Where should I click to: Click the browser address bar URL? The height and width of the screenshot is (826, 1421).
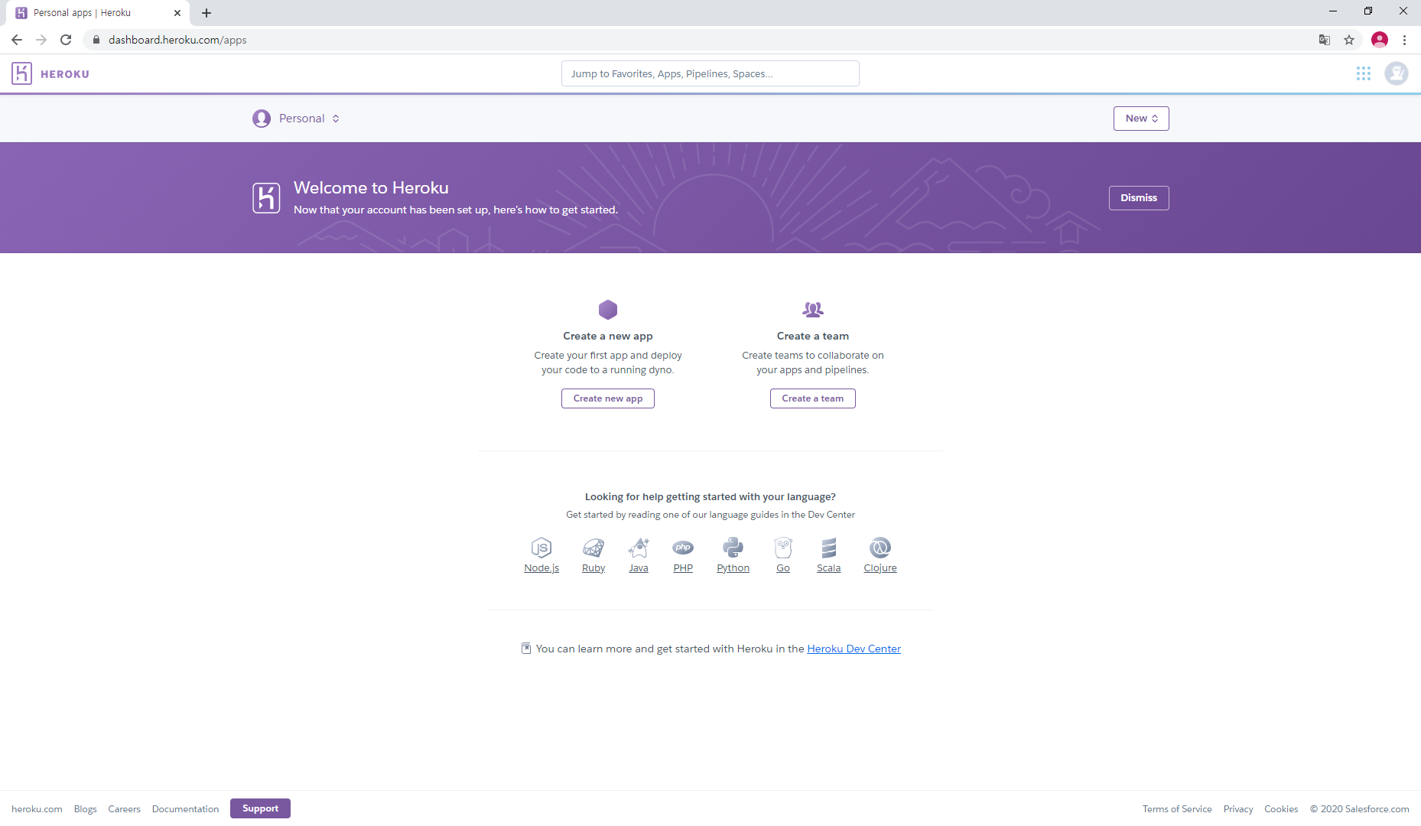(x=177, y=40)
